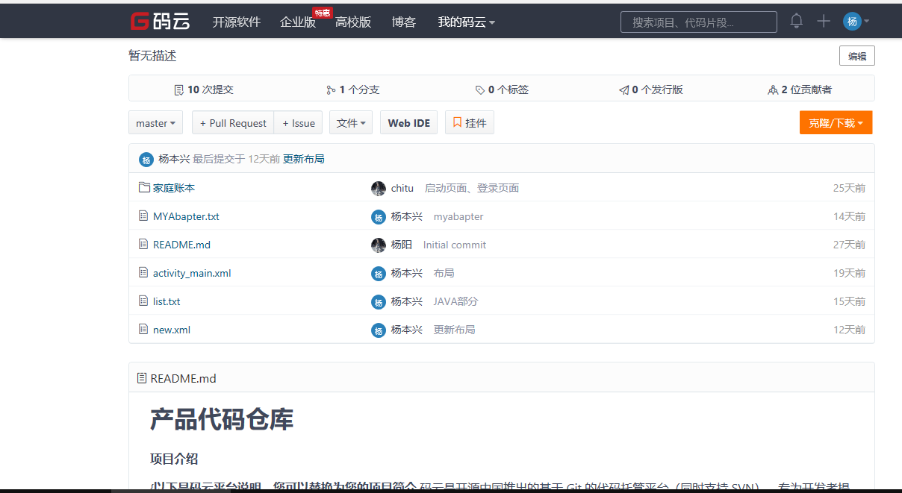Image resolution: width=902 pixels, height=493 pixels.
Task: Click author name chitu
Action: tap(402, 188)
